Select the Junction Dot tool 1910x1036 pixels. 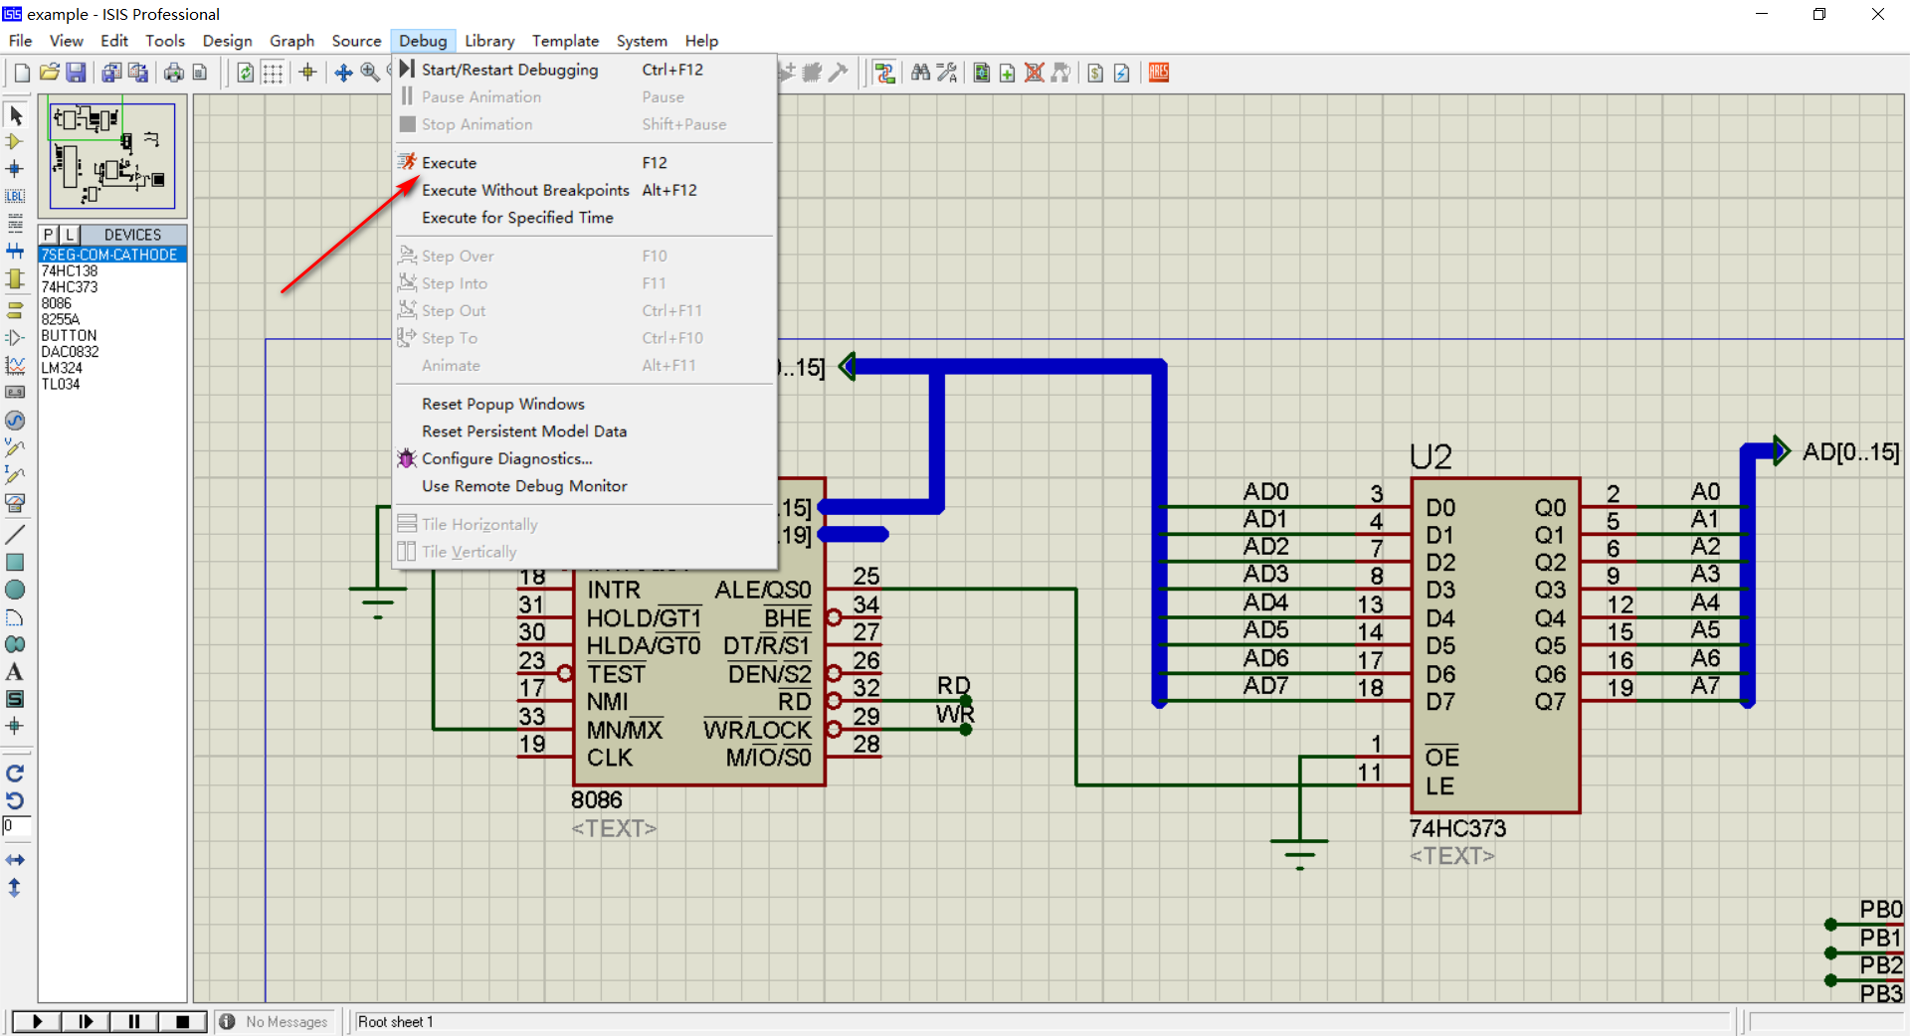click(x=15, y=169)
